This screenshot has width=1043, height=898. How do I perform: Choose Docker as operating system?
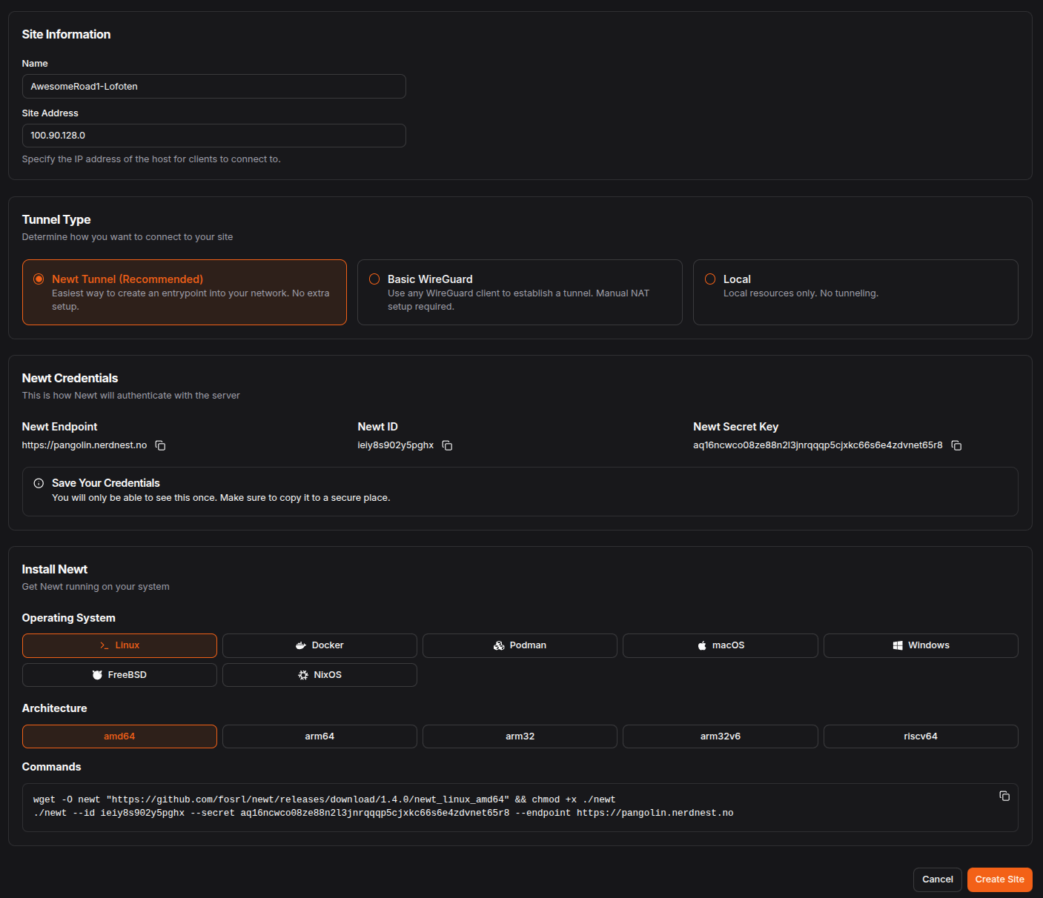[319, 645]
